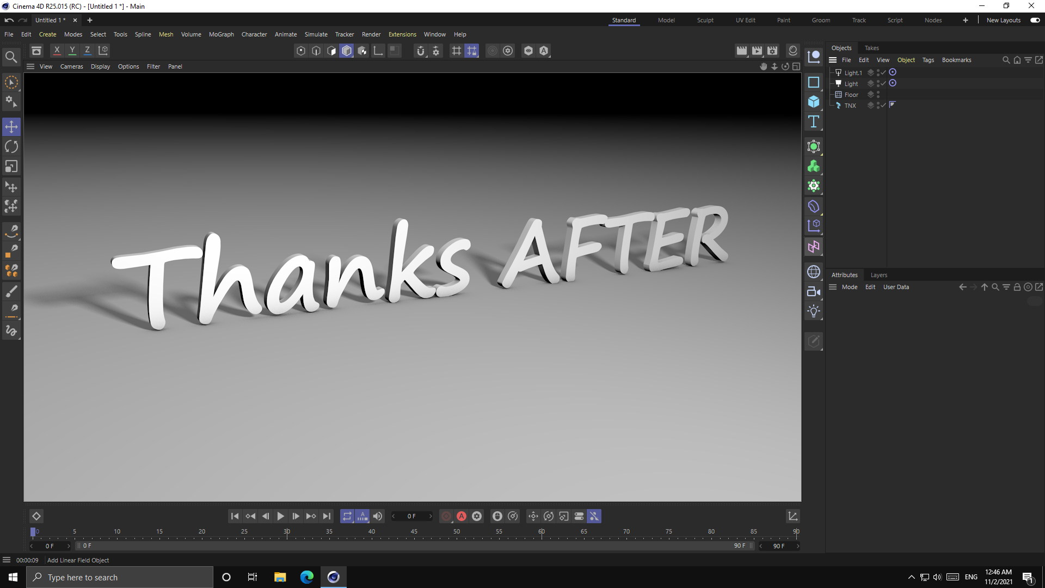Click the Objects tab in top right panel
The image size is (1045, 588).
[841, 47]
